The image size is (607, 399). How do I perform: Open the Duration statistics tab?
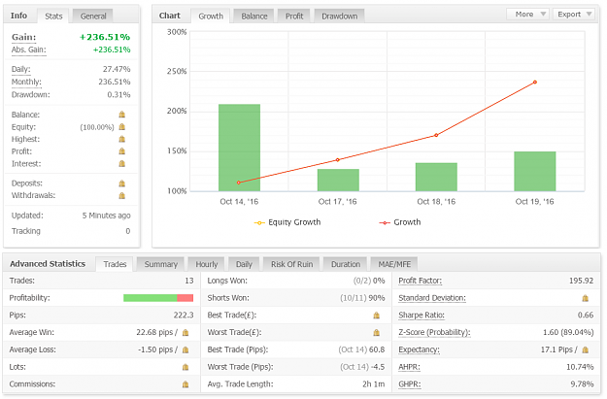[346, 264]
